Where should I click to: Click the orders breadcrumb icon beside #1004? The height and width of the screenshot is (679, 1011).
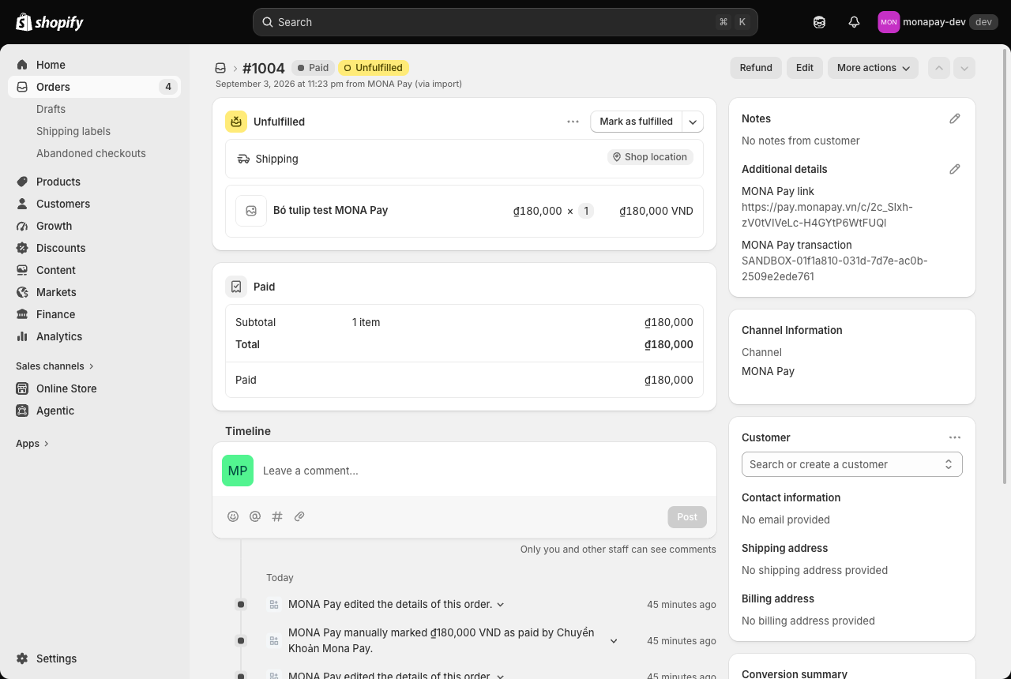tap(220, 68)
